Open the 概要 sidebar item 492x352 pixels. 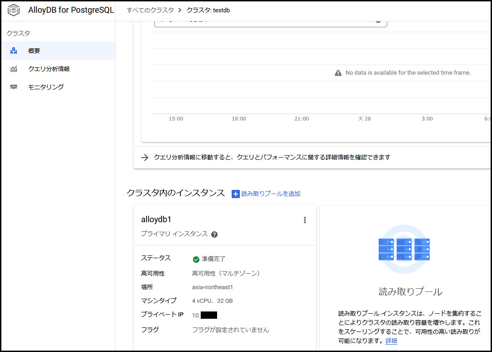(58, 51)
